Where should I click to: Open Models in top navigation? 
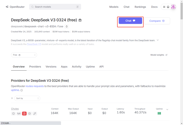[114, 7]
